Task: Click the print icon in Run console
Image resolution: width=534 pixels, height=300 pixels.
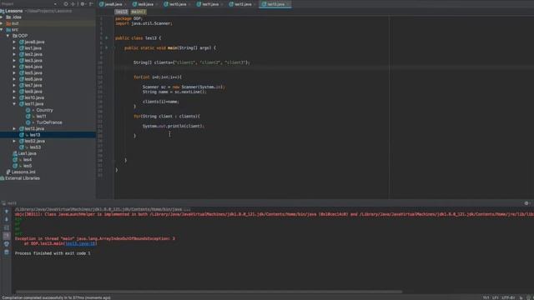Action: (7, 244)
